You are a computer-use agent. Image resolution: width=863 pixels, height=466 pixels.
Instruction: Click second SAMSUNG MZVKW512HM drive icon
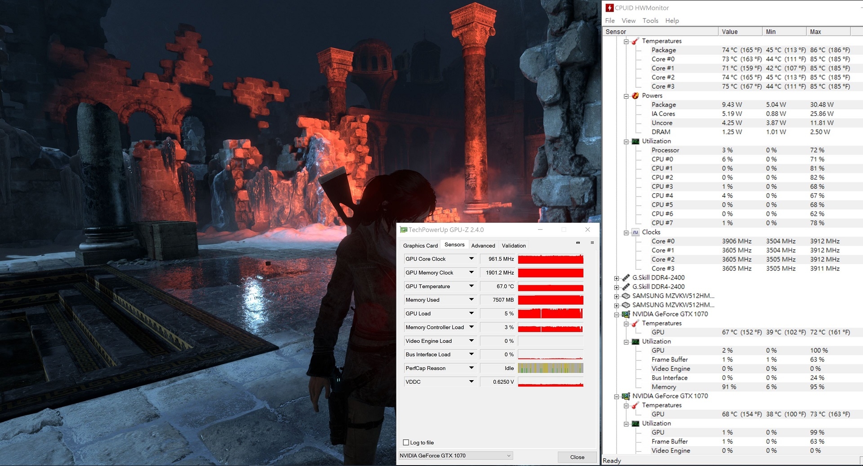click(626, 305)
